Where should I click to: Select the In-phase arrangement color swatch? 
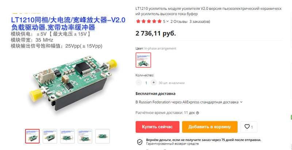click(x=143, y=60)
